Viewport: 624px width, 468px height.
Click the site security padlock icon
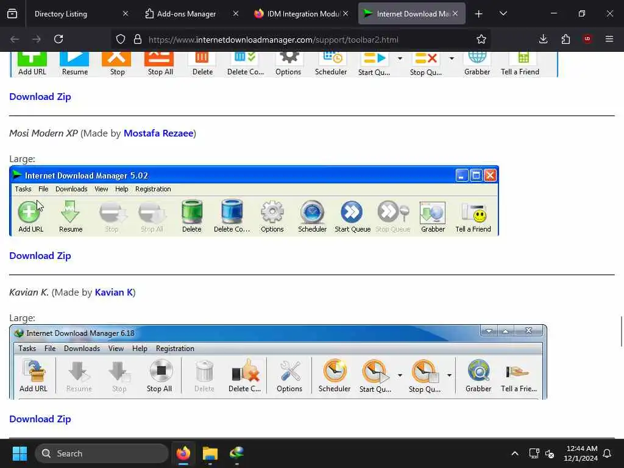click(x=138, y=39)
